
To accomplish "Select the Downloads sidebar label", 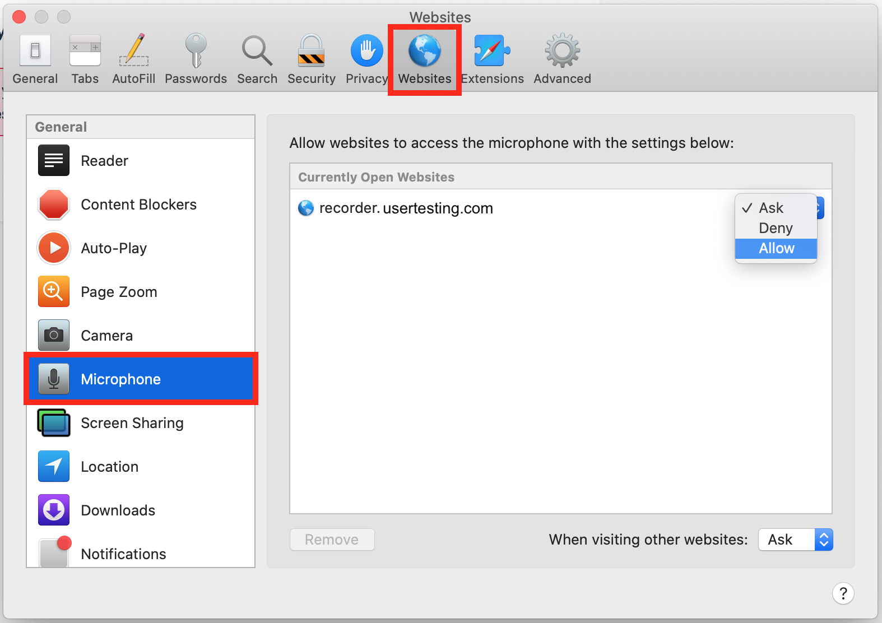I will pos(118,510).
